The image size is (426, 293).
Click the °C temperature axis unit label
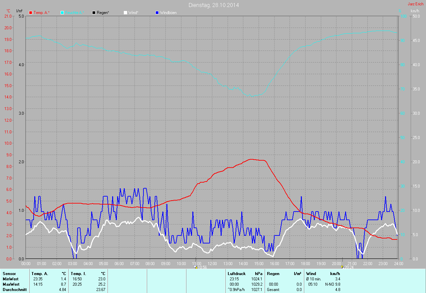pyautogui.click(x=8, y=11)
